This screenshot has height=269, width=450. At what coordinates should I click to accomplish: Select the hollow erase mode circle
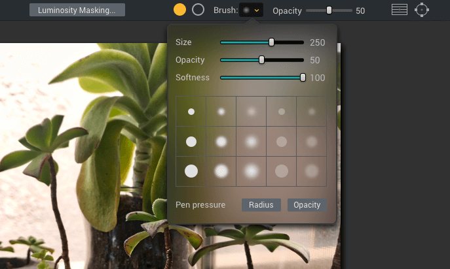198,10
